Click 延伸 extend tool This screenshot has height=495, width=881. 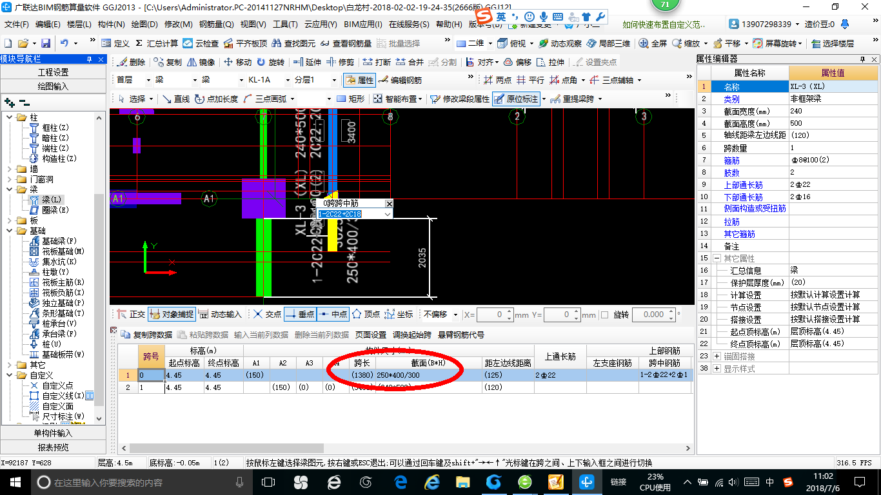(307, 63)
